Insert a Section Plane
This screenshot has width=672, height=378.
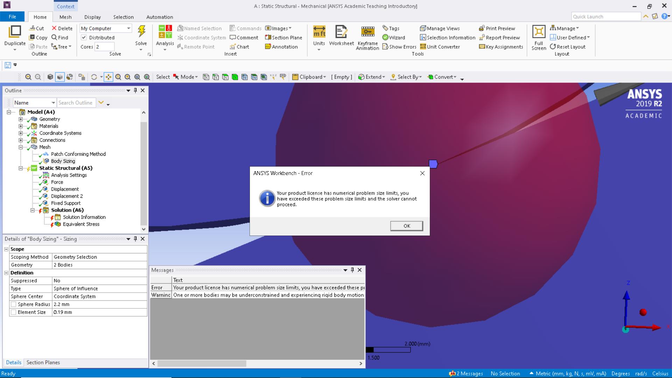click(x=283, y=37)
